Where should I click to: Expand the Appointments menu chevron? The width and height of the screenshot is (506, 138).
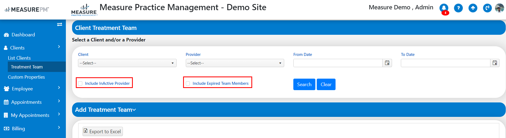[59, 101]
